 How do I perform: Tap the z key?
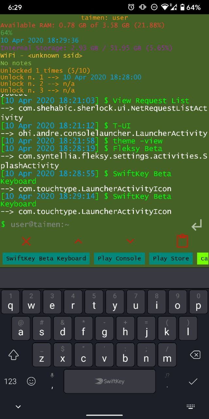click(42, 355)
